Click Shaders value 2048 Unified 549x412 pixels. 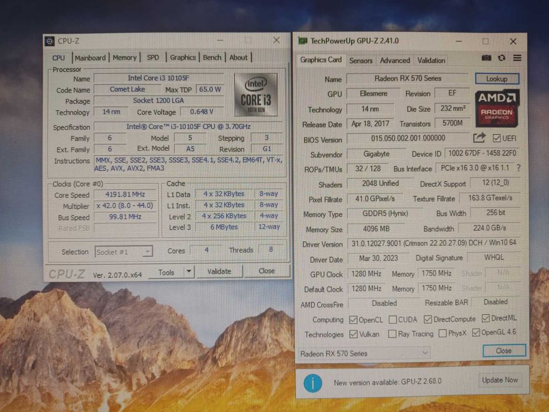point(380,183)
